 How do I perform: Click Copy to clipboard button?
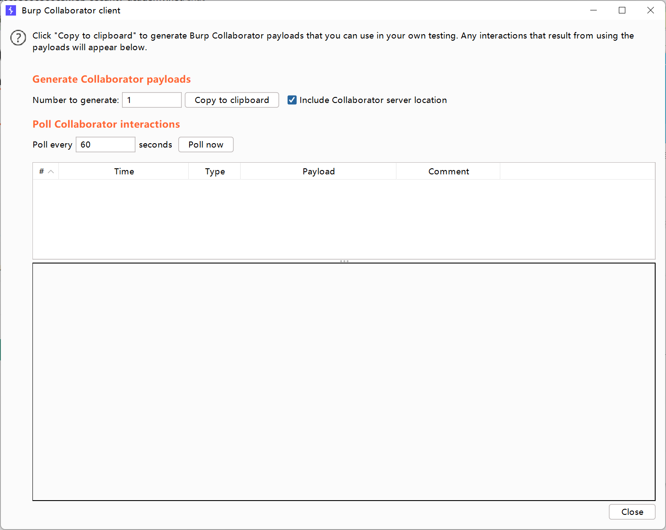coord(232,100)
